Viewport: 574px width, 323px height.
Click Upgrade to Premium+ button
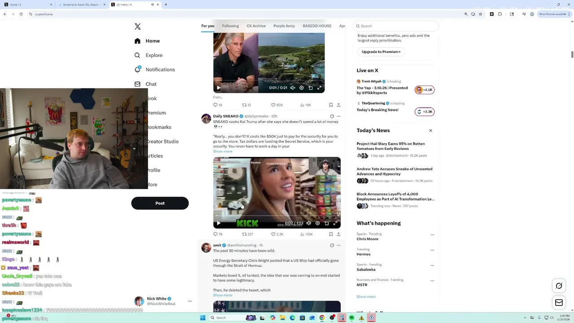[381, 52]
